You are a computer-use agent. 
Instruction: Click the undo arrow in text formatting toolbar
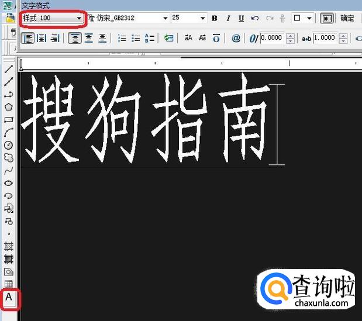tap(255, 18)
